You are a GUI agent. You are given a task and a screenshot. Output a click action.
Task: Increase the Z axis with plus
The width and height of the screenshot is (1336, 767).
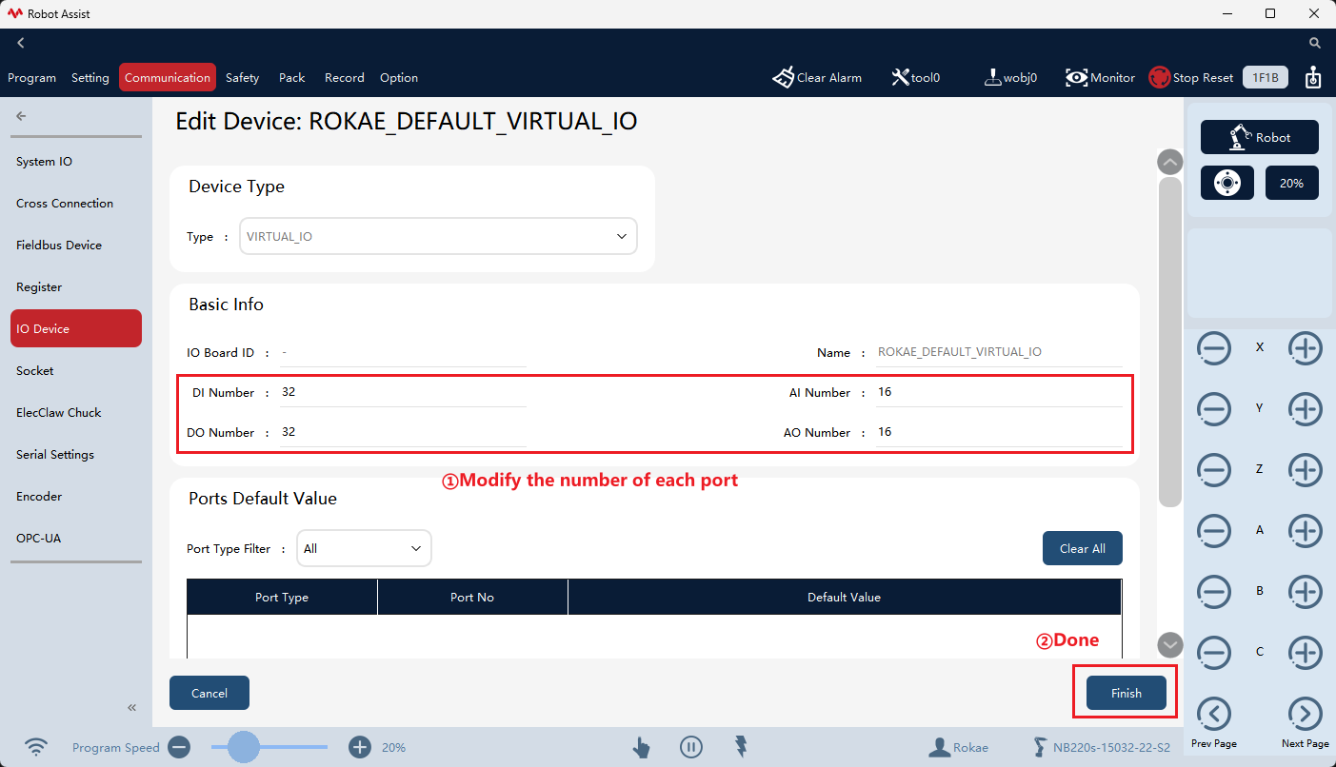(1306, 470)
